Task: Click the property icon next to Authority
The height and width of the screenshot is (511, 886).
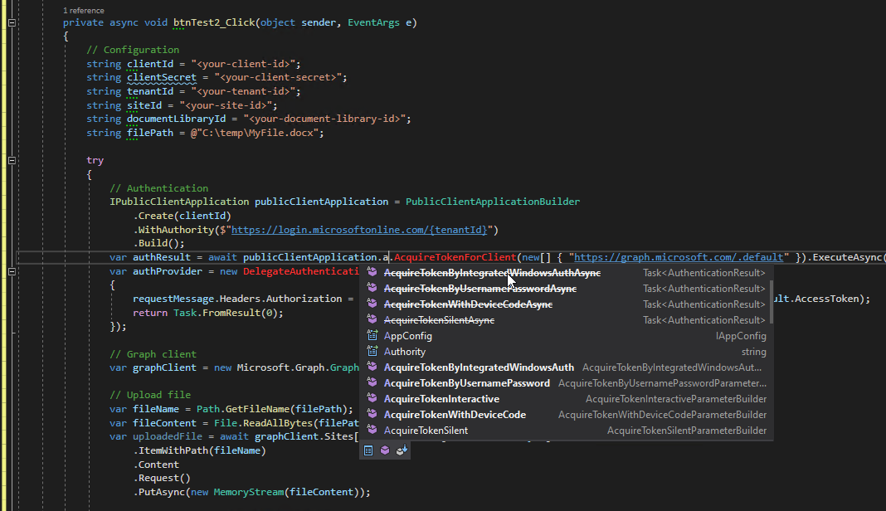Action: click(371, 351)
